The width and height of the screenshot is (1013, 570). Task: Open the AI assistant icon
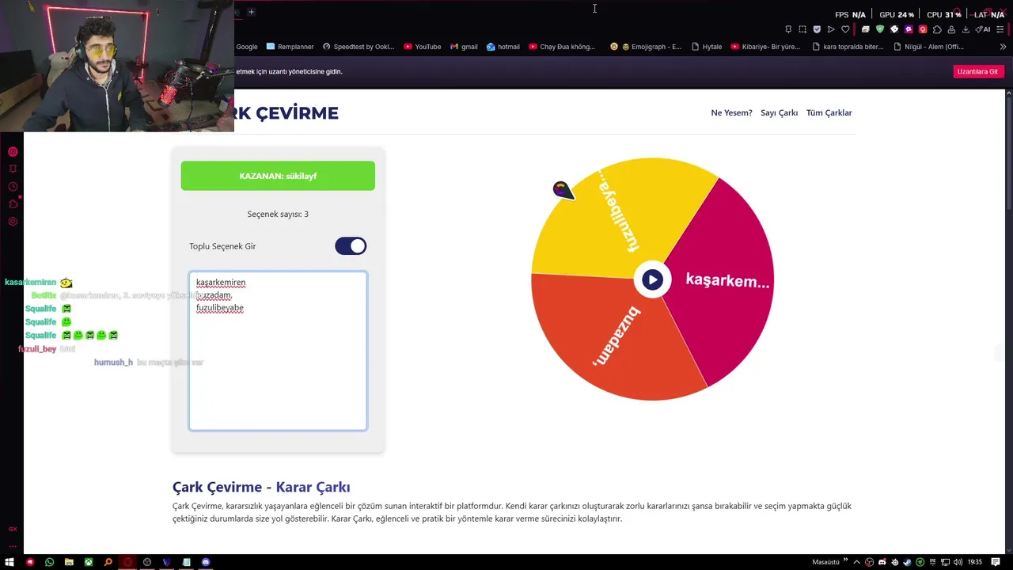[x=982, y=29]
